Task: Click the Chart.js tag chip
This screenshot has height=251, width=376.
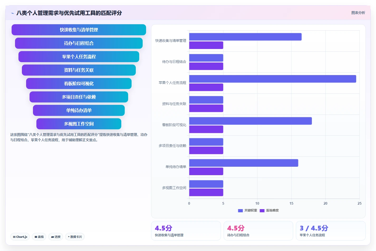Action: pyautogui.click(x=20, y=237)
